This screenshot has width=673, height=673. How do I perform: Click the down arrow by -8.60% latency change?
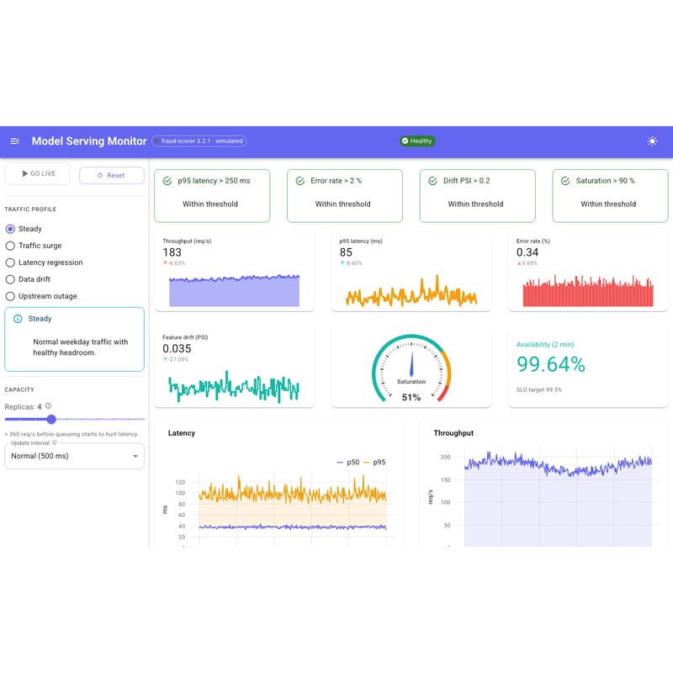(x=342, y=263)
